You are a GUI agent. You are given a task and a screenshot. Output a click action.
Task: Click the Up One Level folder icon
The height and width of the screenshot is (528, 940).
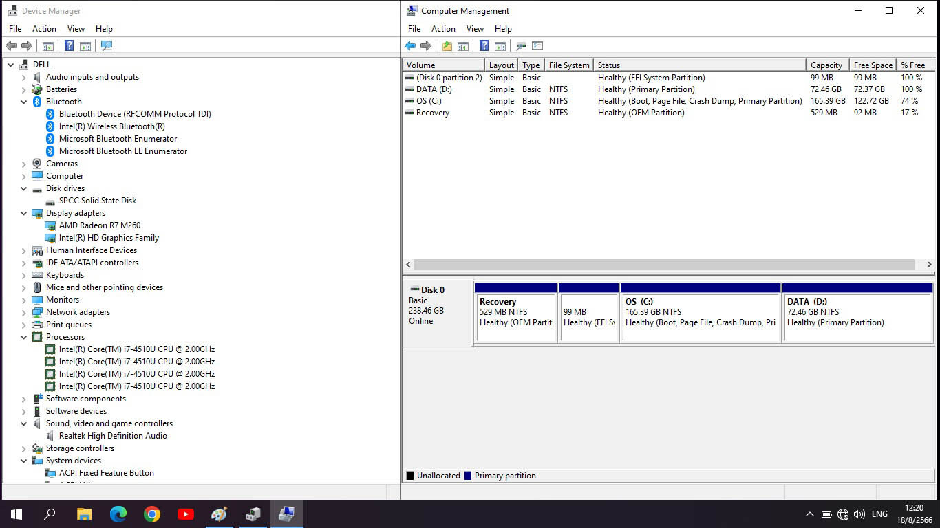(447, 46)
